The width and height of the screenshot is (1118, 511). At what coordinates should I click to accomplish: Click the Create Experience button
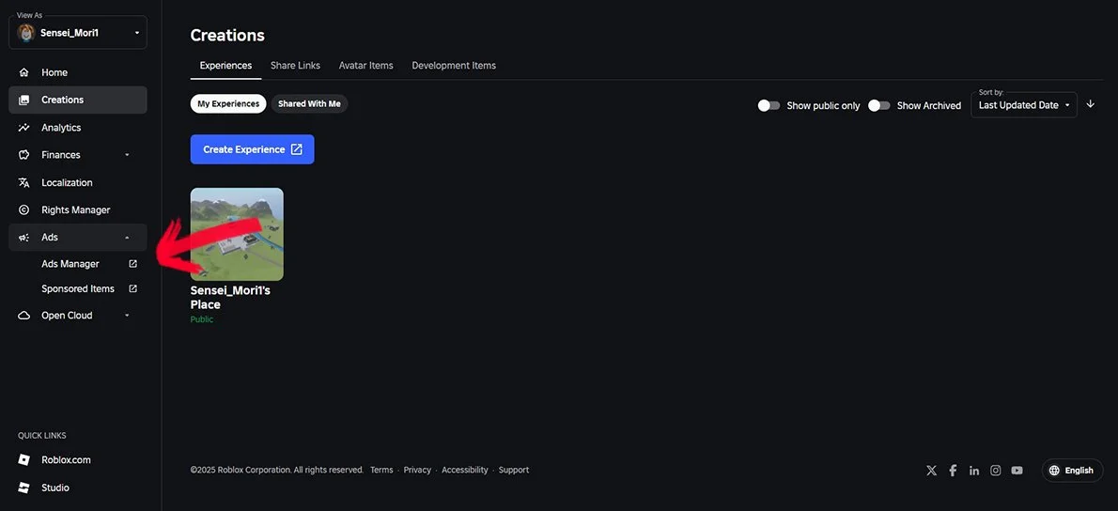(x=253, y=149)
